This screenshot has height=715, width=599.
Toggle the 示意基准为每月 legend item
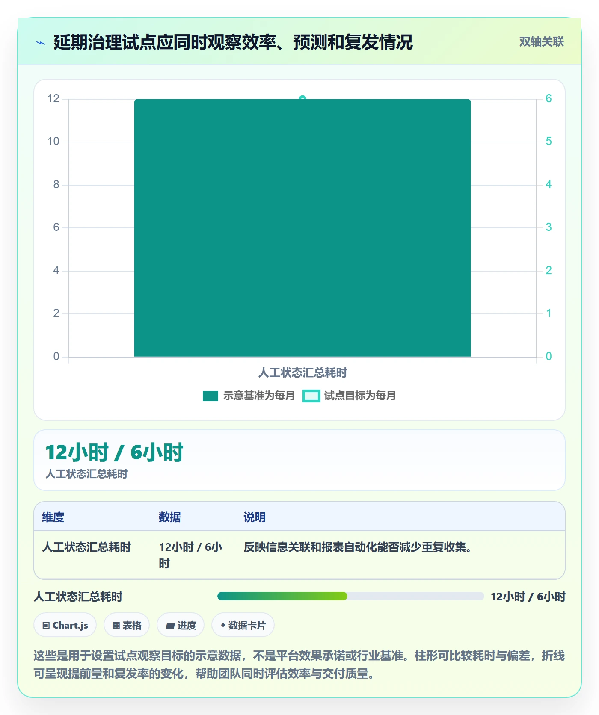[x=249, y=396]
